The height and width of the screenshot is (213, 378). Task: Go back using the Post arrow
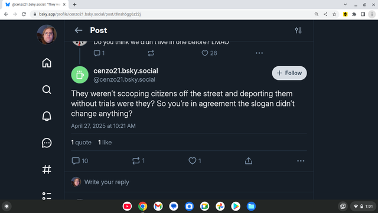pos(79,30)
